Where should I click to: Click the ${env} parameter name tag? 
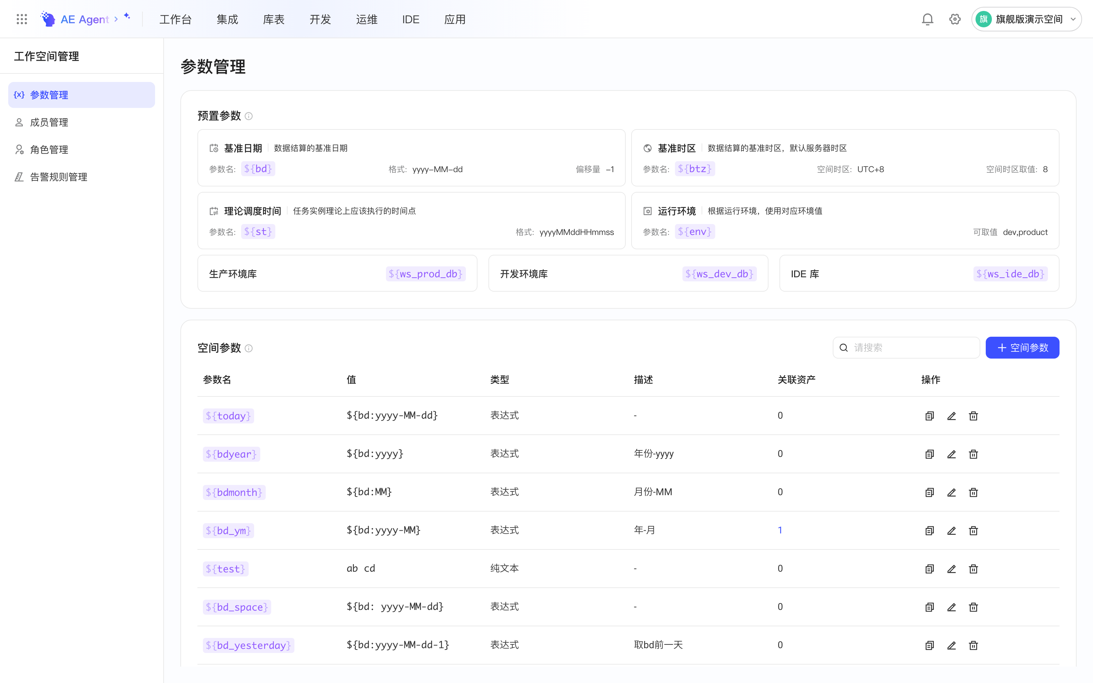tap(695, 232)
